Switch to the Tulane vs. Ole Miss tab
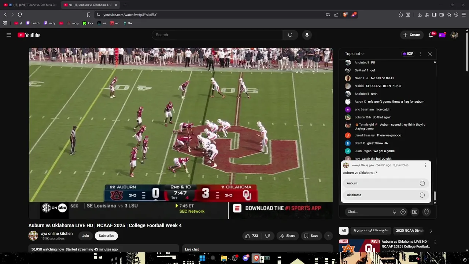469x264 pixels. (x=30, y=5)
